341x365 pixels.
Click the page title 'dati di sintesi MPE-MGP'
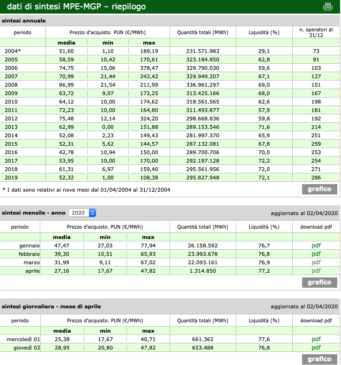76,7
